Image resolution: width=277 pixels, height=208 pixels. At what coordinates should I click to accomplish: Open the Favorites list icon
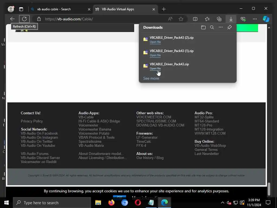point(207,19)
